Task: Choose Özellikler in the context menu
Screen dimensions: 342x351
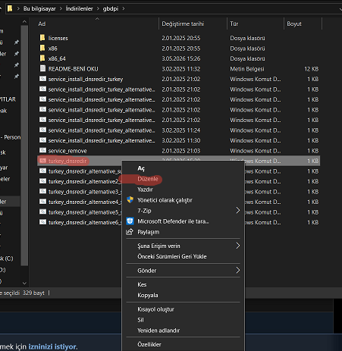Action: pos(149,344)
